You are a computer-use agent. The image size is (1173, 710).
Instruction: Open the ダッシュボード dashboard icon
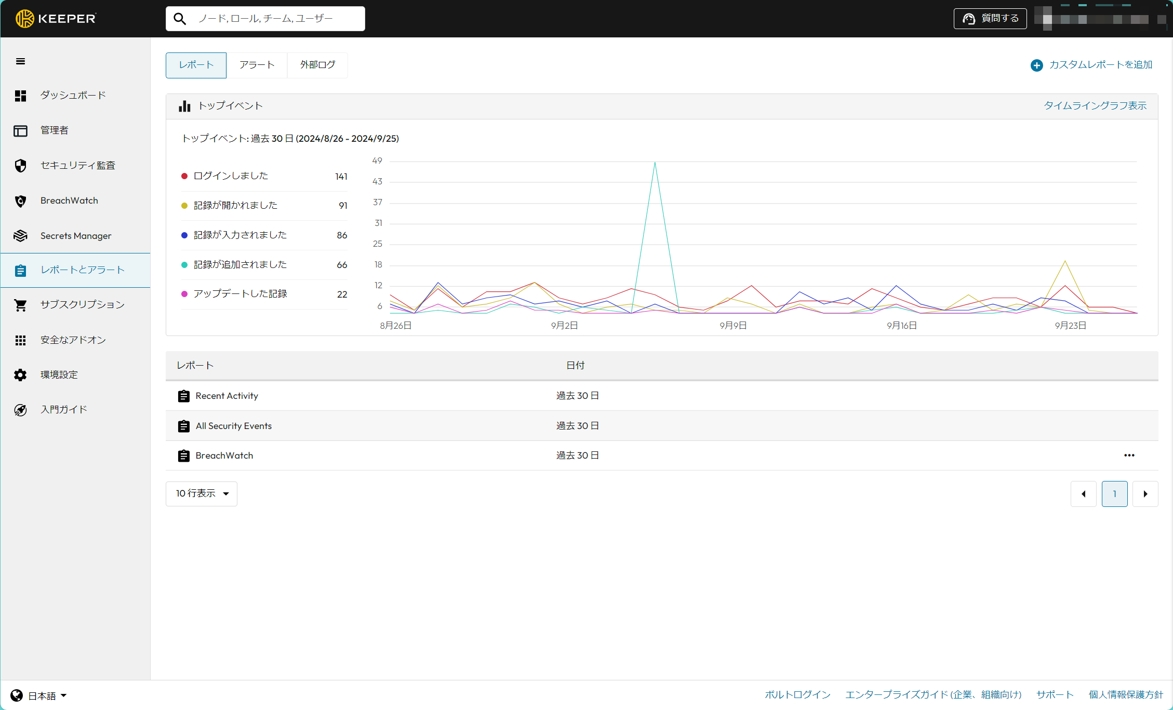20,96
